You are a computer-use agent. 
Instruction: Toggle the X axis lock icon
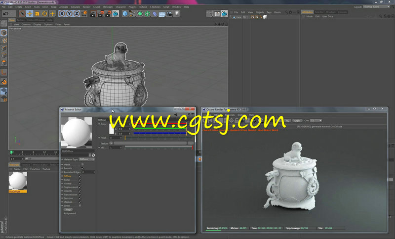pos(62,14)
